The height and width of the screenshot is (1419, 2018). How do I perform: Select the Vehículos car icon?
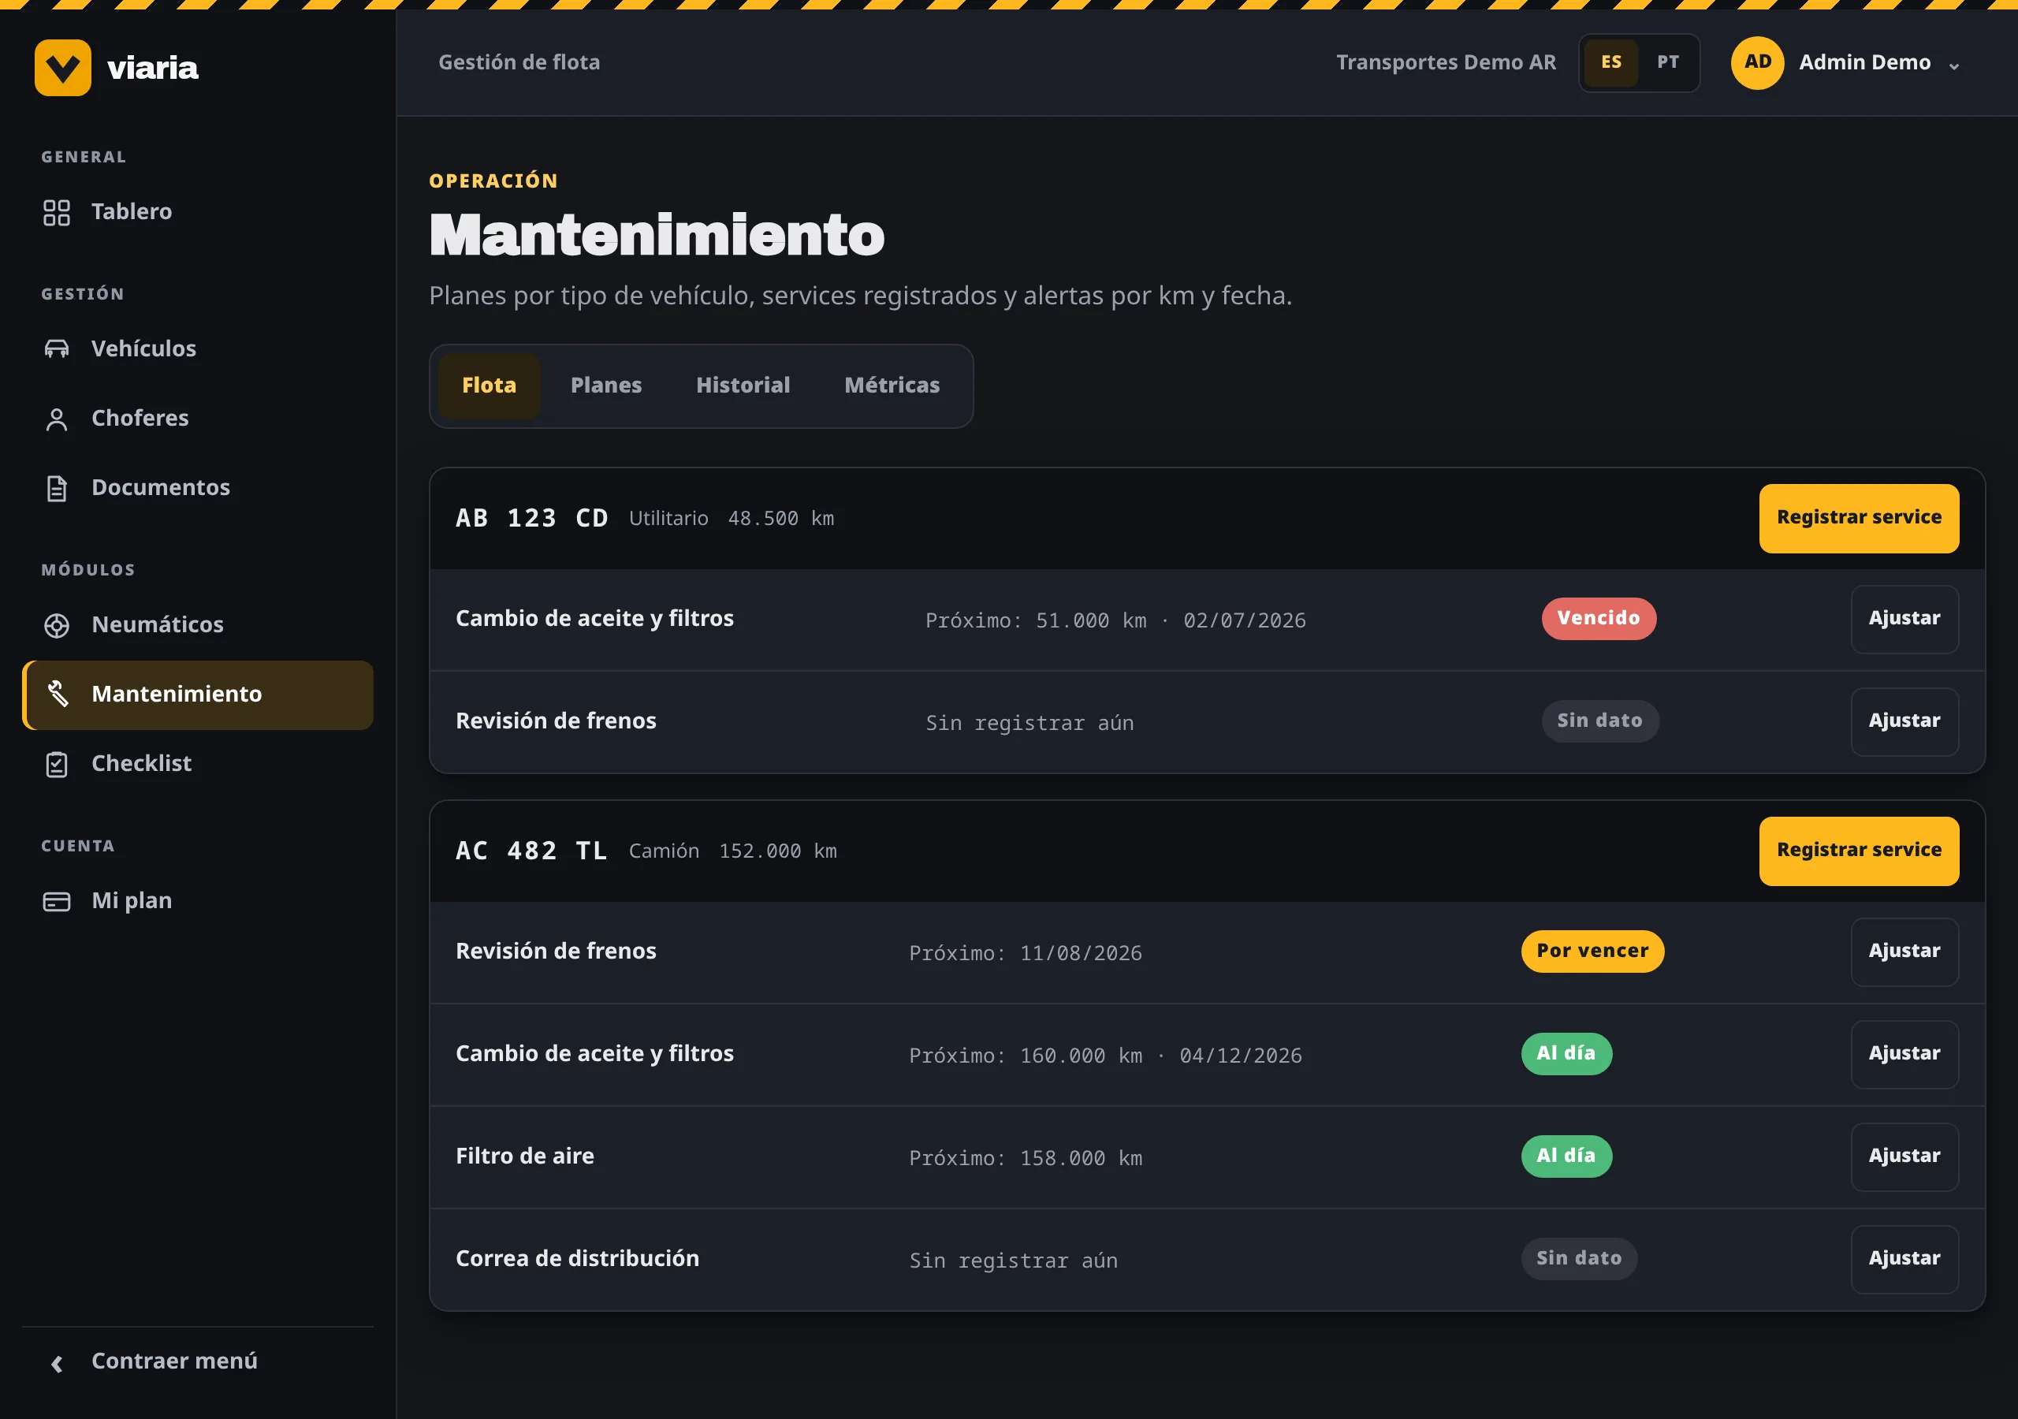pyautogui.click(x=56, y=349)
